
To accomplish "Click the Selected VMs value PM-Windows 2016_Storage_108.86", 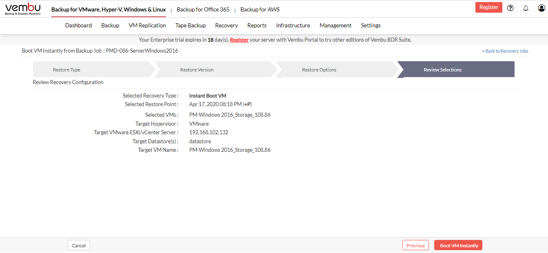I will (230, 115).
